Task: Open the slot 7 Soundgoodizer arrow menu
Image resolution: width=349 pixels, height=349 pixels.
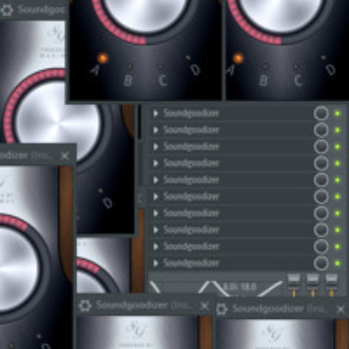Action: pos(156,214)
